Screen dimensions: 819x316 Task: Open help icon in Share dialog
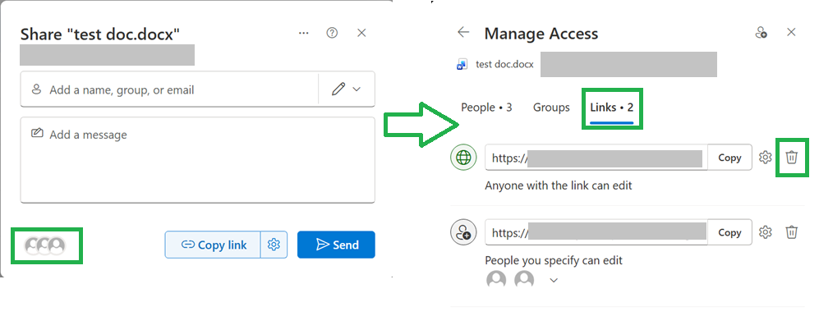click(332, 33)
